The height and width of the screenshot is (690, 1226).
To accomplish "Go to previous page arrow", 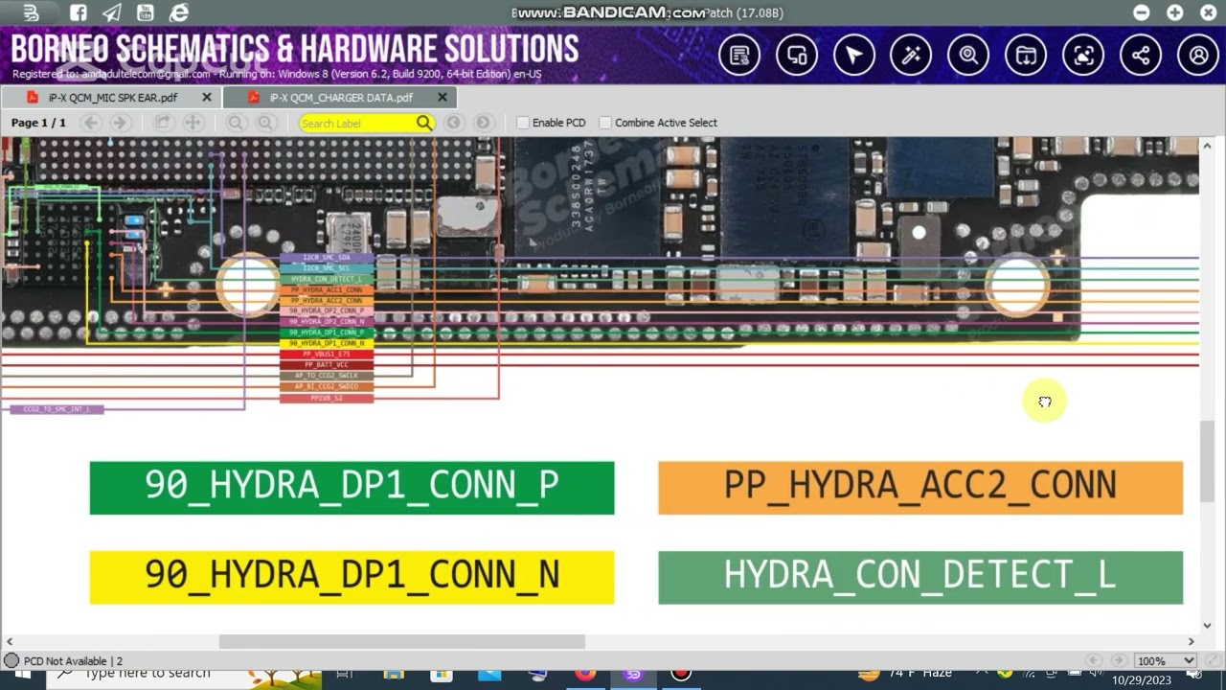I will [x=91, y=123].
